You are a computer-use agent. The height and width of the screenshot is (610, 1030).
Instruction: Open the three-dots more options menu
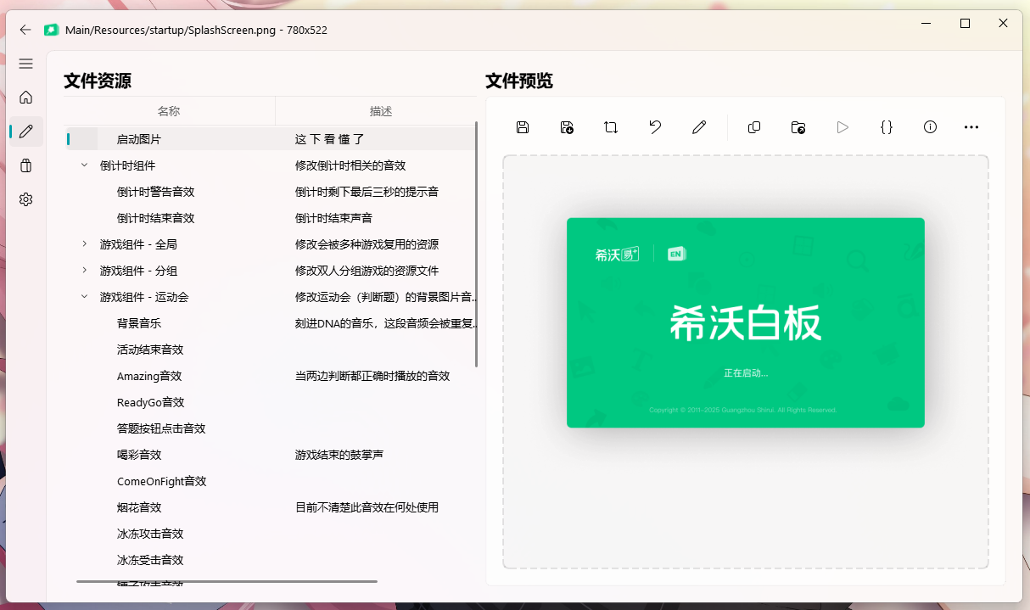click(x=972, y=127)
